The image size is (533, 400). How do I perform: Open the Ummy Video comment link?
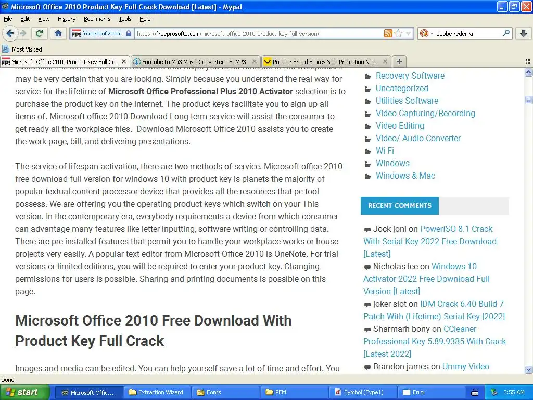pos(465,366)
